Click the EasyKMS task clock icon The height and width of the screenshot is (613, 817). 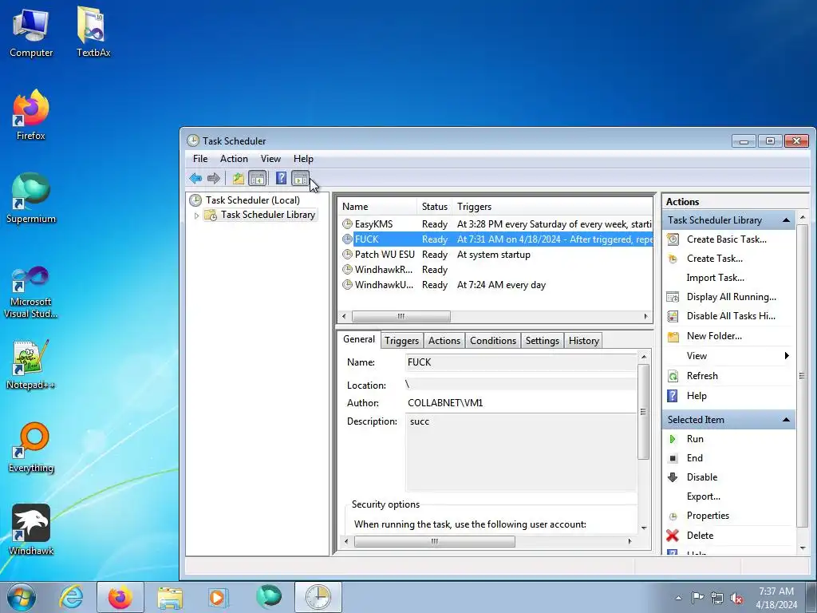347,224
